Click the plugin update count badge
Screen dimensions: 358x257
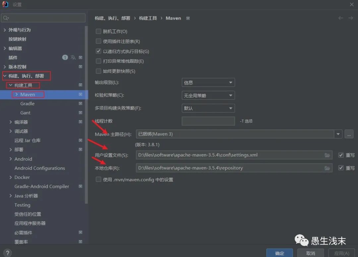coord(65,58)
